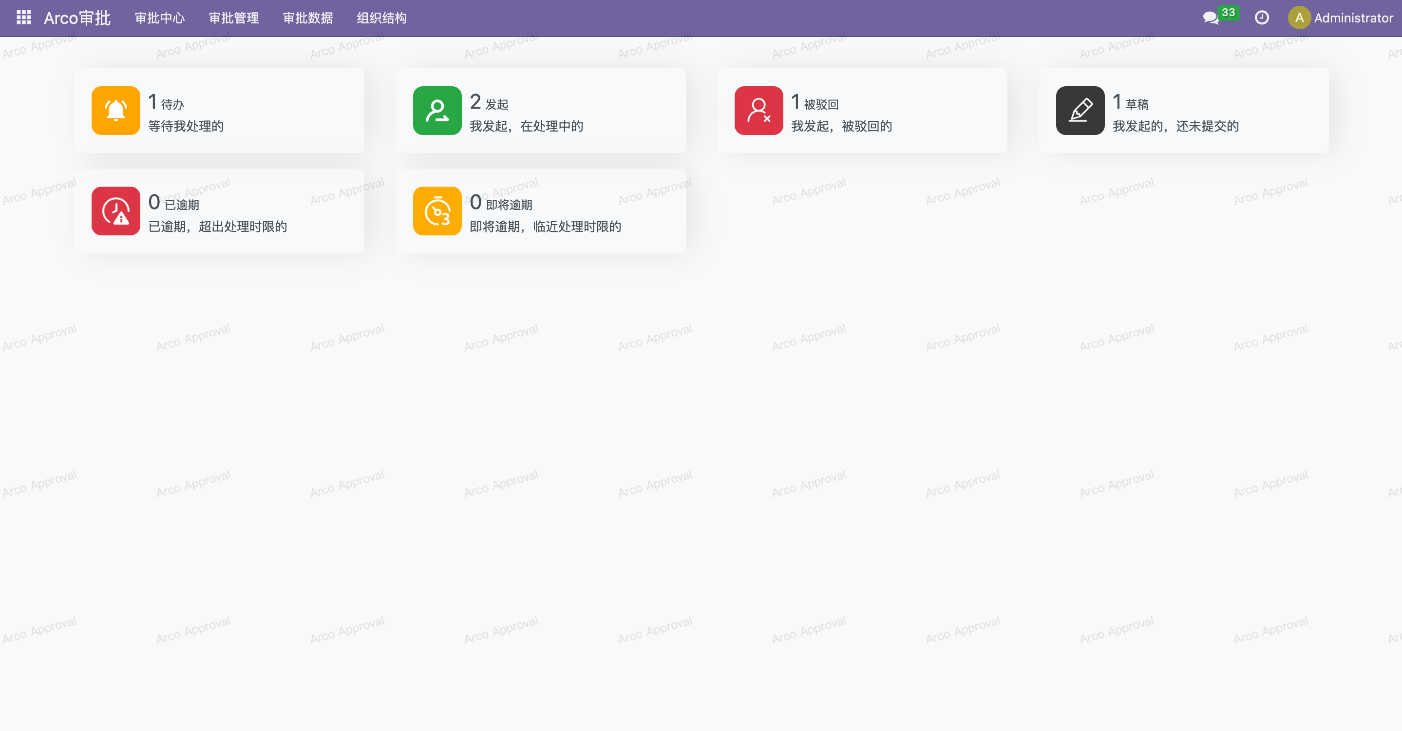
Task: Click the dark pencil draft icon
Action: pyautogui.click(x=1080, y=111)
